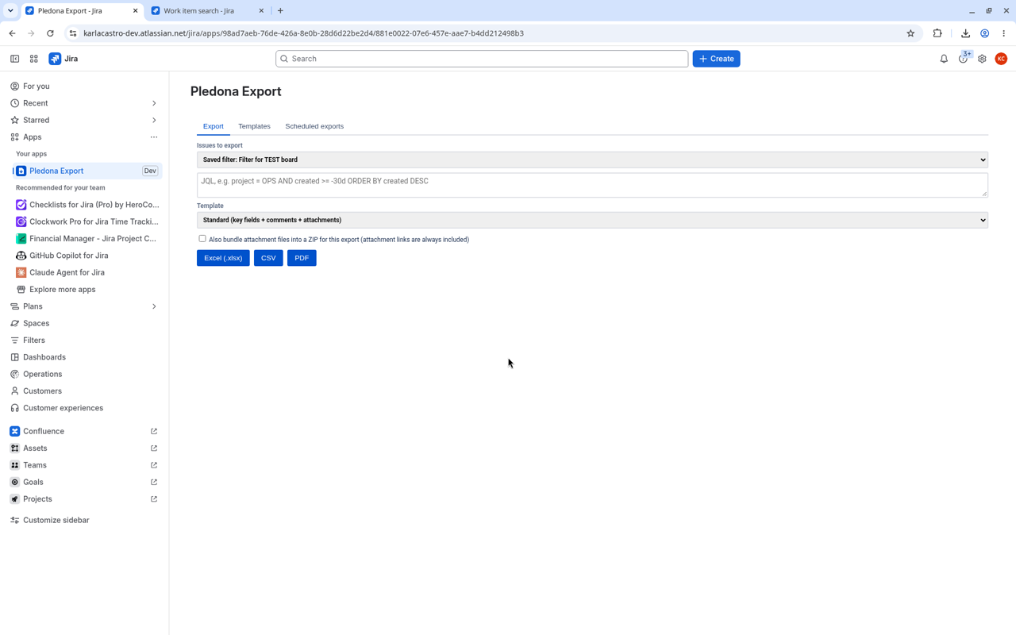The width and height of the screenshot is (1016, 635).
Task: Expand the Recent section chevron
Action: click(154, 103)
